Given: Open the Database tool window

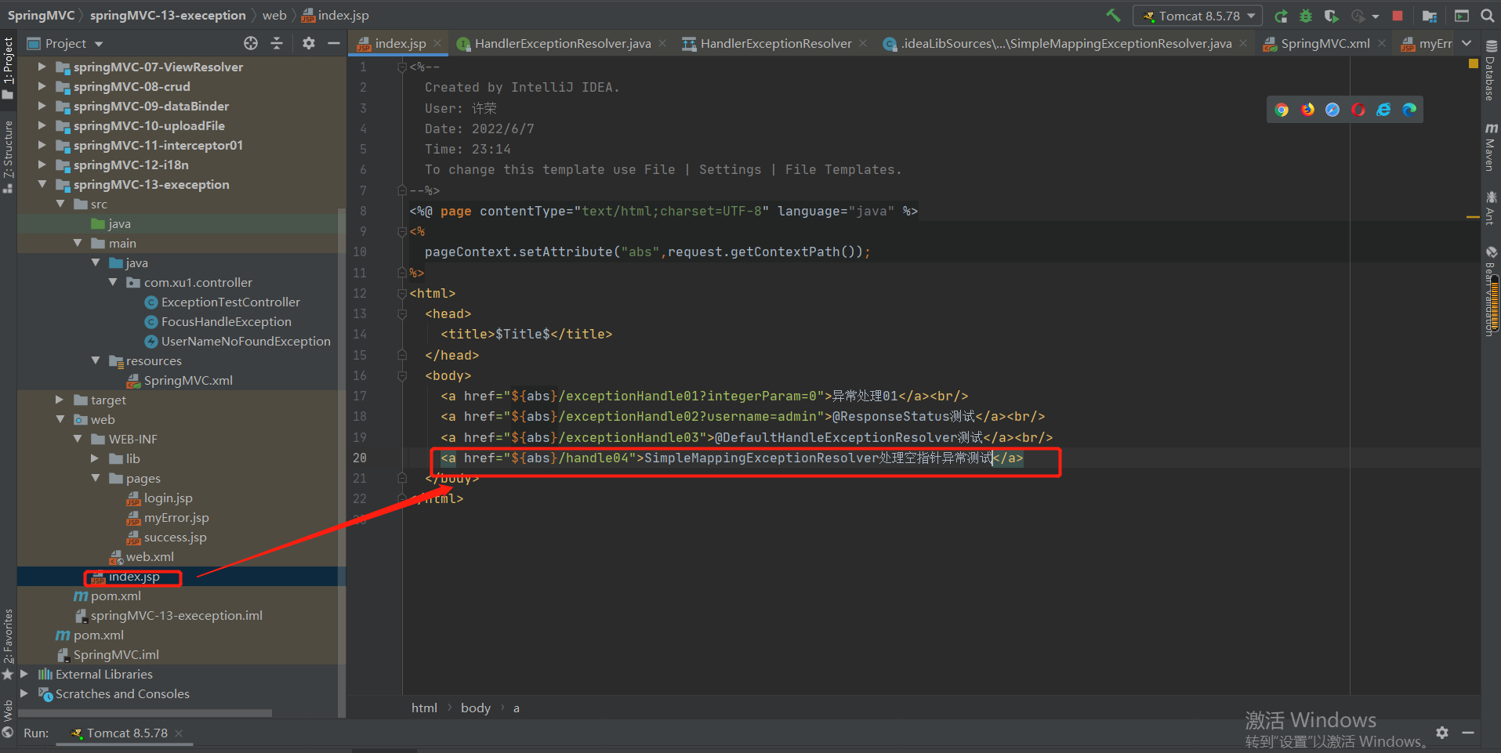Looking at the screenshot, I should click(1491, 71).
